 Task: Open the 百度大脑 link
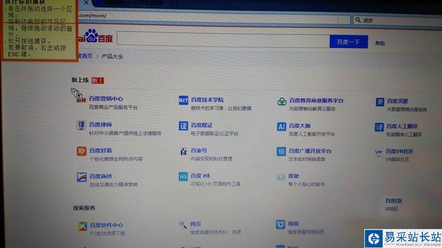click(x=300, y=126)
